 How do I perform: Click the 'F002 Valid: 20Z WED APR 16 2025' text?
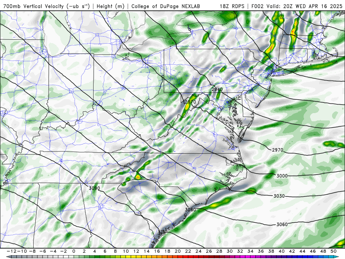297,6
